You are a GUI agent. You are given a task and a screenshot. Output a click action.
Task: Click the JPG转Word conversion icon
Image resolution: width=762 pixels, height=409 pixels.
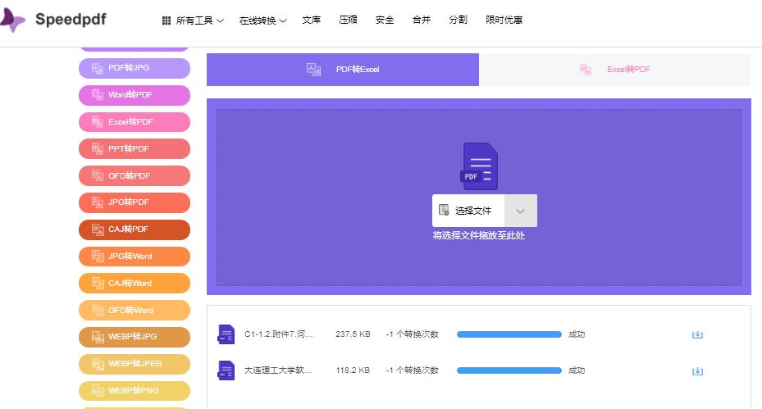click(x=98, y=257)
